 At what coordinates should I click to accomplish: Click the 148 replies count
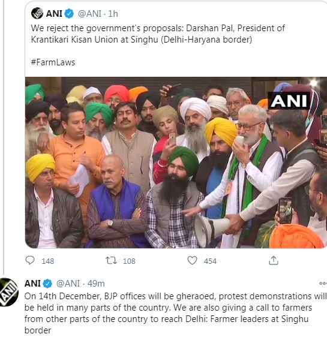point(48,261)
